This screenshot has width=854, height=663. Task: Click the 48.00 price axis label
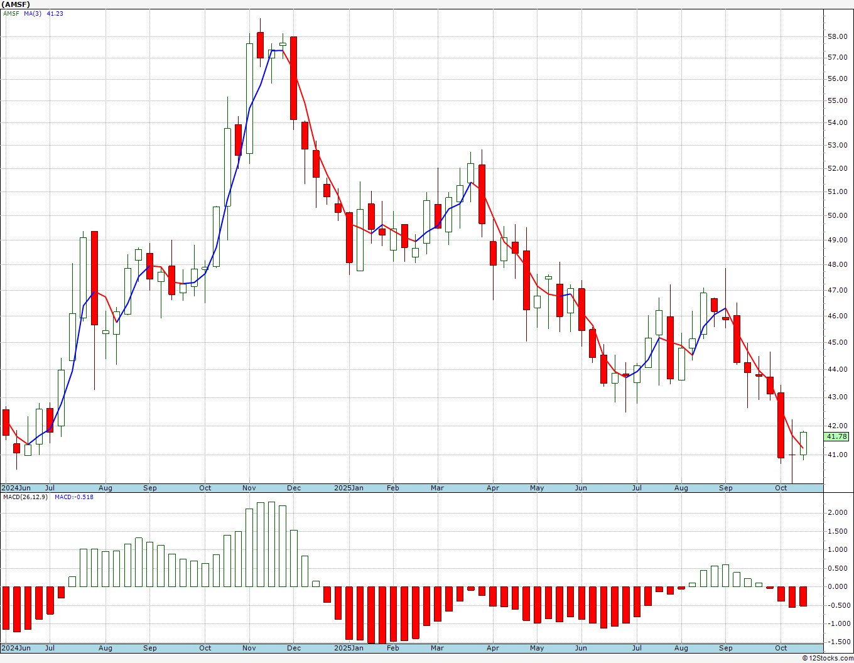[838, 264]
